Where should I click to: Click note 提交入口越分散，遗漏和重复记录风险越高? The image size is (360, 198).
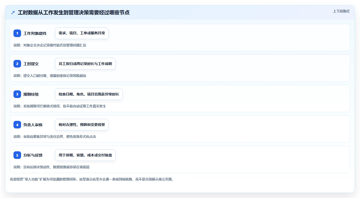50,76
